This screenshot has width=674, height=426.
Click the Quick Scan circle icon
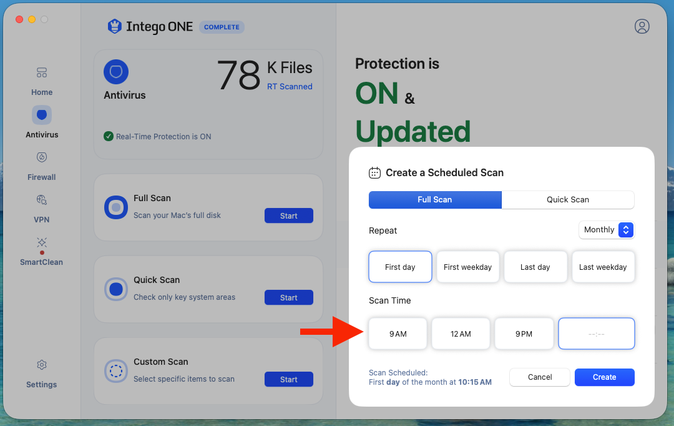point(116,289)
